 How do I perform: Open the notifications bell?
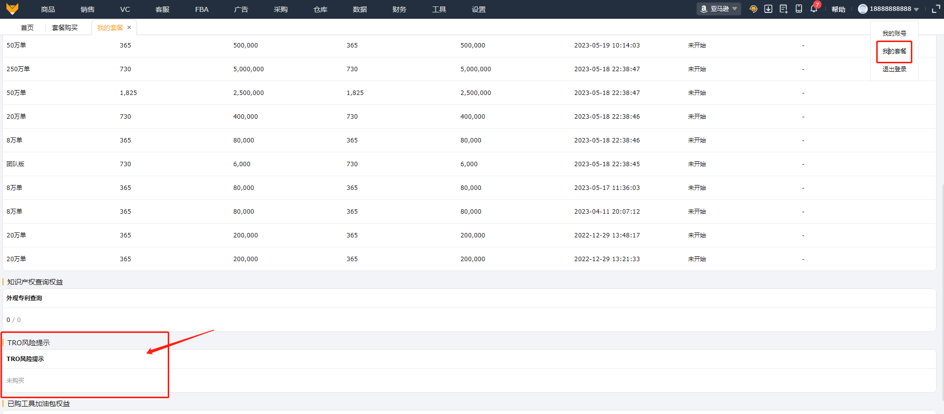click(814, 9)
